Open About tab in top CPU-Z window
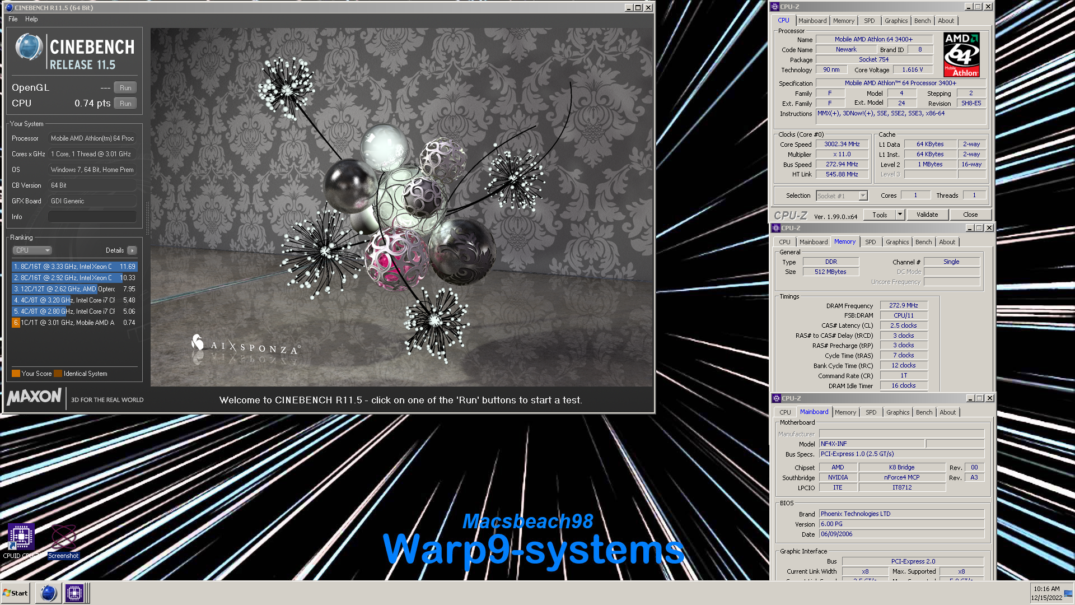 click(946, 21)
